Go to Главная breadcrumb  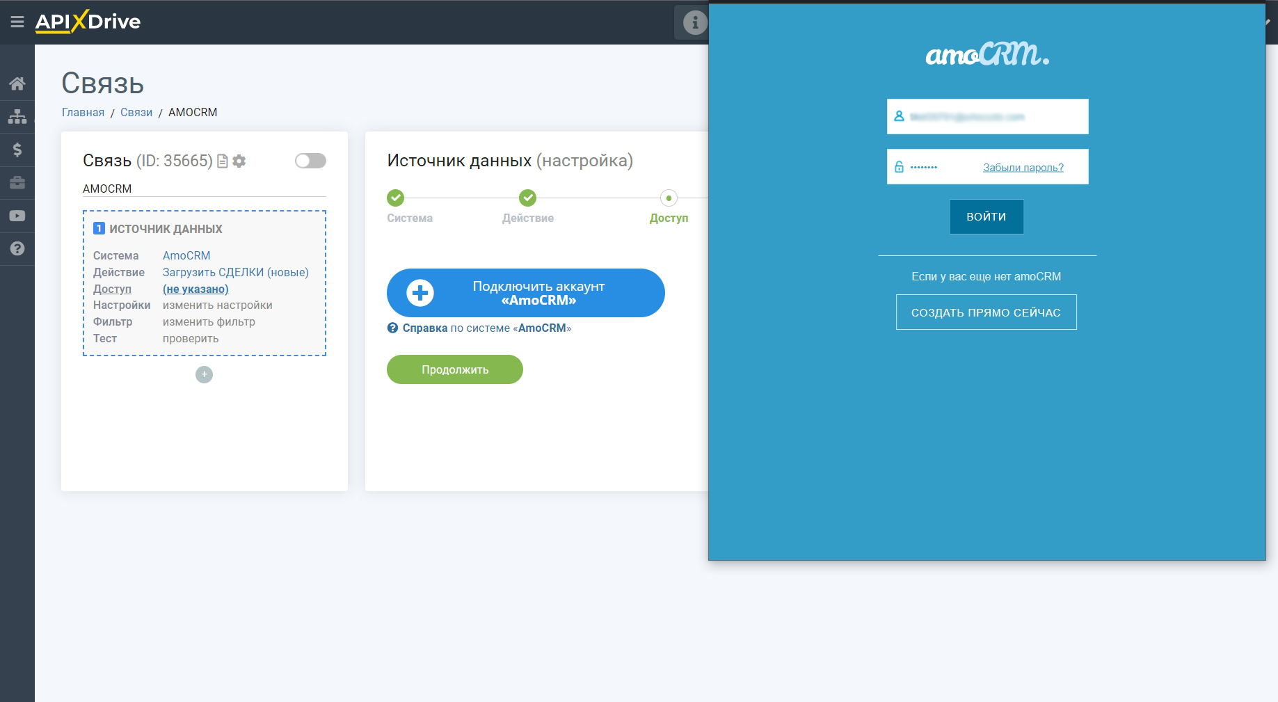83,112
